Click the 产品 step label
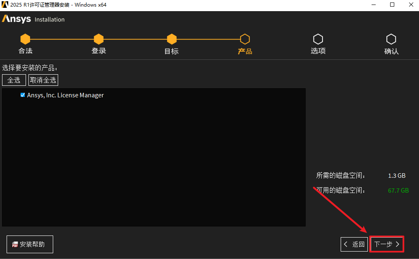The height and width of the screenshot is (259, 419). tap(245, 51)
